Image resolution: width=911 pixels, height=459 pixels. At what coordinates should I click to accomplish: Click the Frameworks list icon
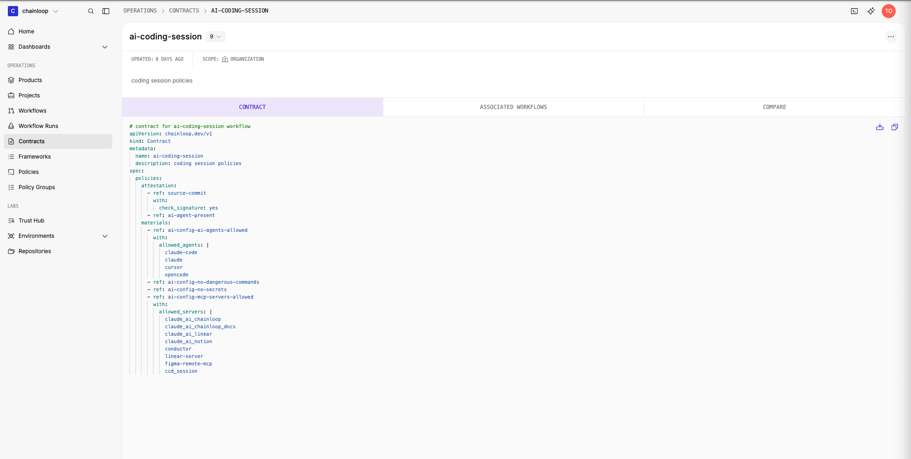point(11,157)
